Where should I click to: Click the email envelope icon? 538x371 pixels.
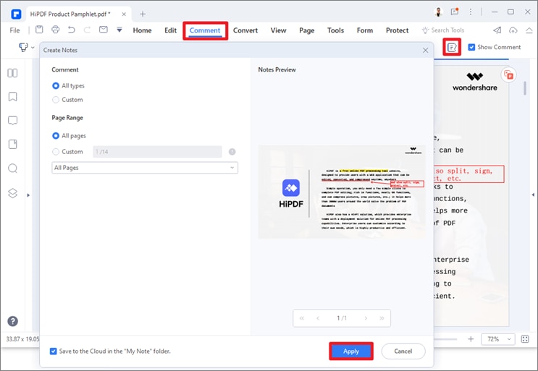click(104, 30)
